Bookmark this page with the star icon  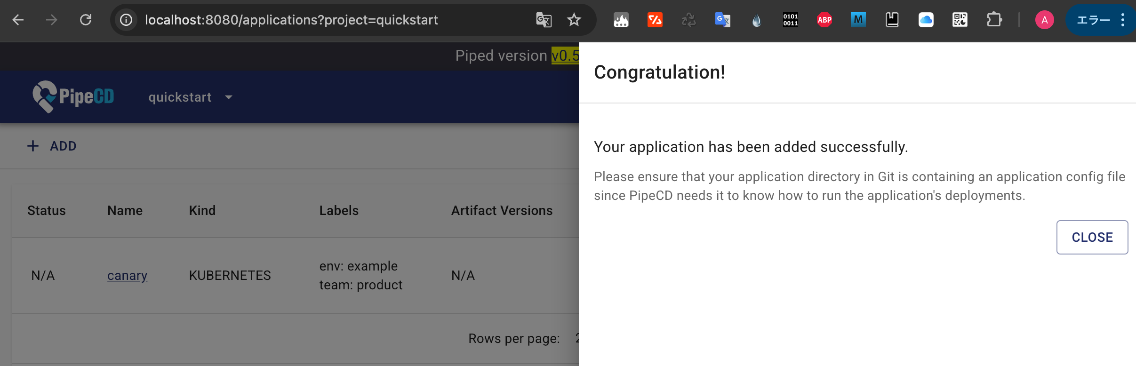[574, 20]
